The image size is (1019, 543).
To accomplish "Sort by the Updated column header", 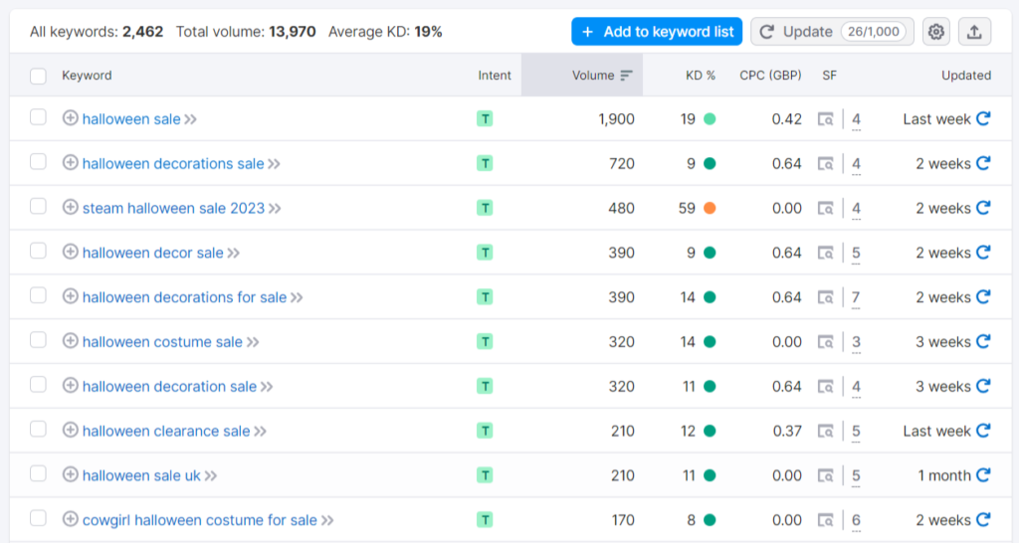I will (966, 76).
